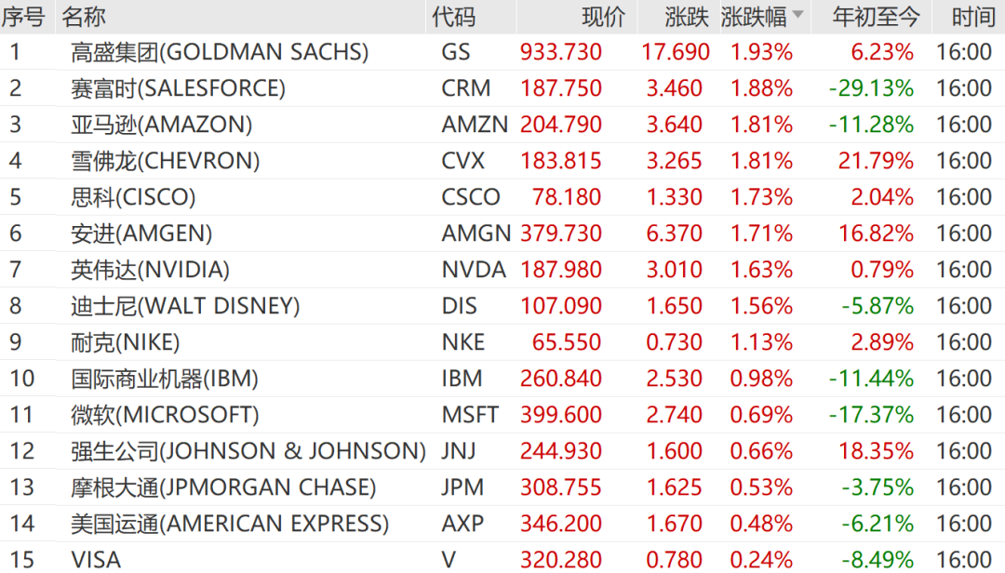Select the Salesforce CRM row
Screen dimensions: 1005x573
point(178,88)
